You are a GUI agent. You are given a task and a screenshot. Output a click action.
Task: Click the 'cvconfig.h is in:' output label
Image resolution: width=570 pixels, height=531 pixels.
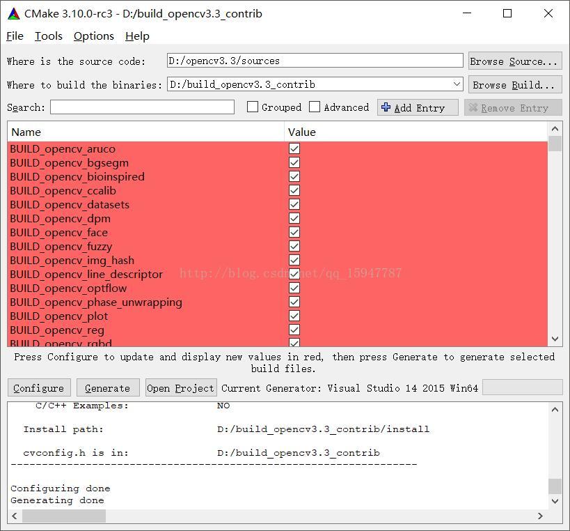[x=76, y=453]
